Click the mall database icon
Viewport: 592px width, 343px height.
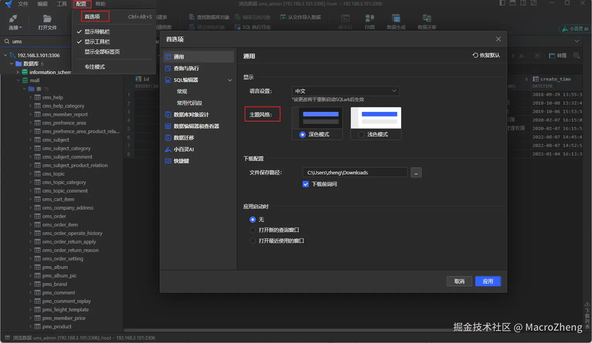[25, 80]
